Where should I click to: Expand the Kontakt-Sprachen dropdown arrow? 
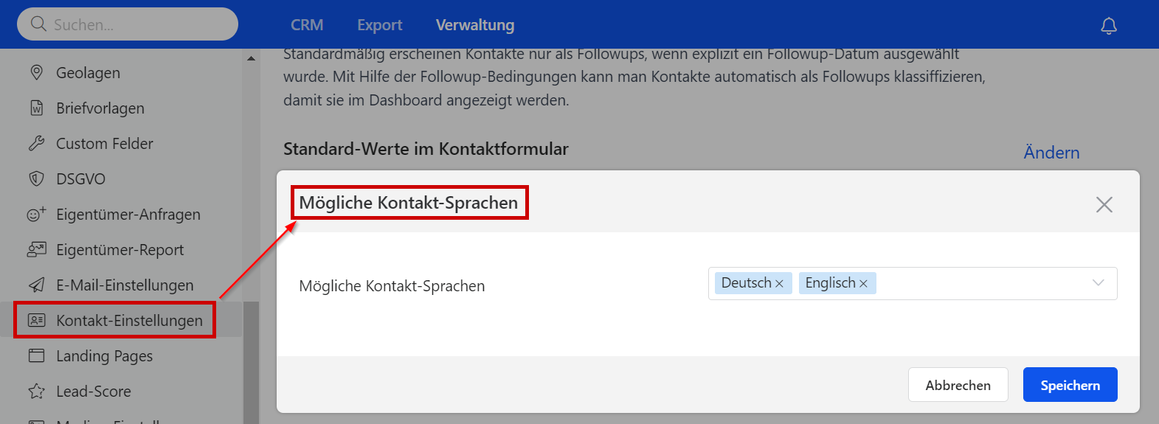[x=1098, y=283]
